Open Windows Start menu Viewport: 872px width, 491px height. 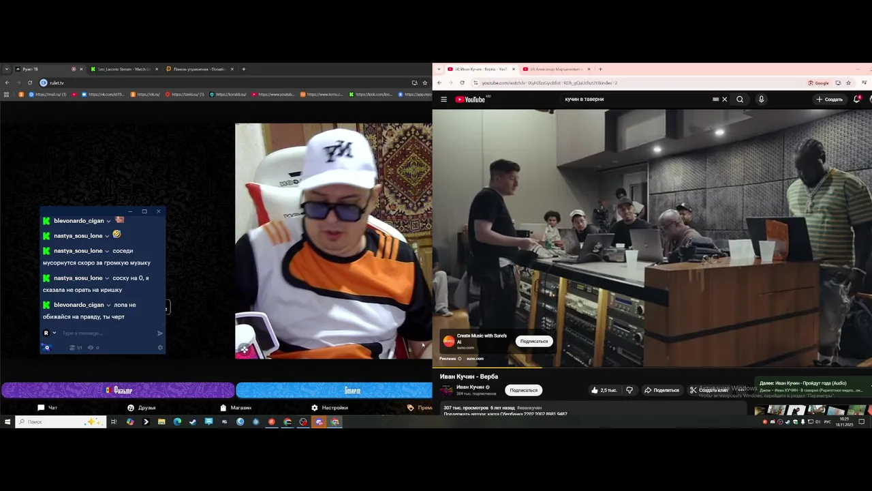7,422
